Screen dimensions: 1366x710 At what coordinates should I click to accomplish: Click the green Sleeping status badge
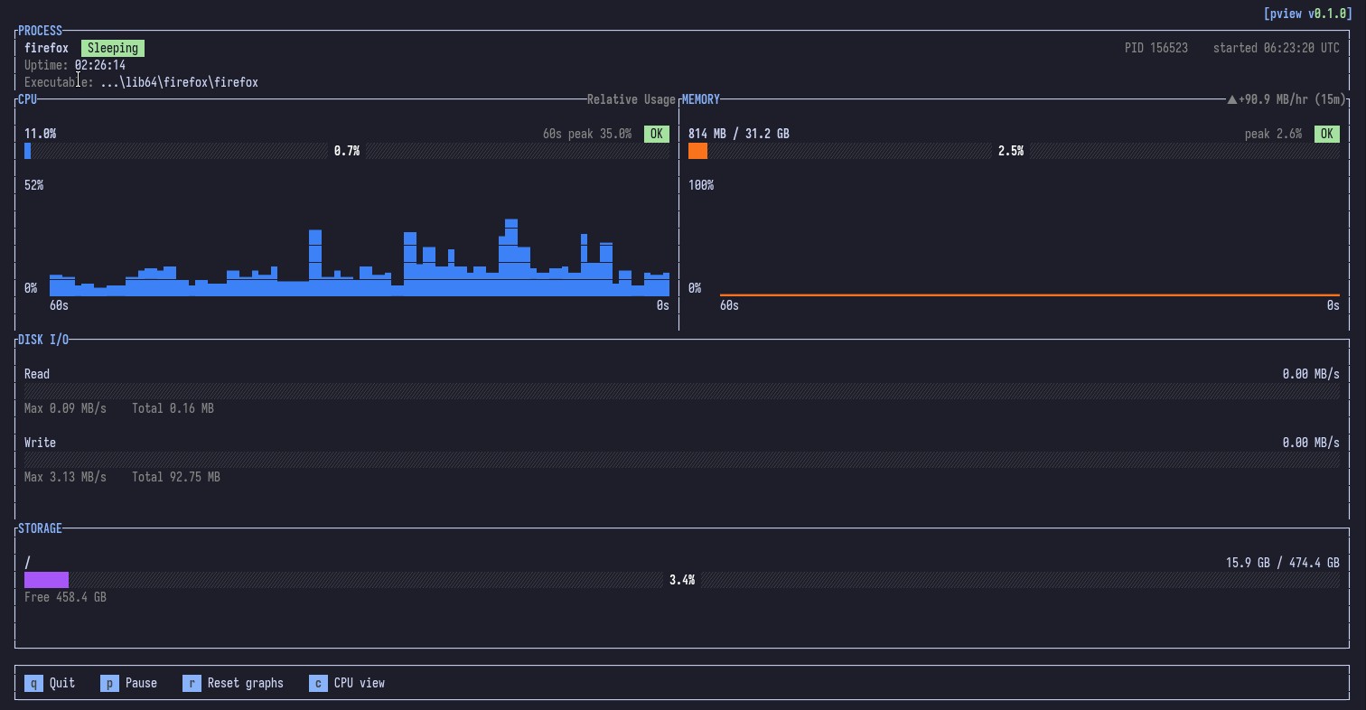[113, 48]
